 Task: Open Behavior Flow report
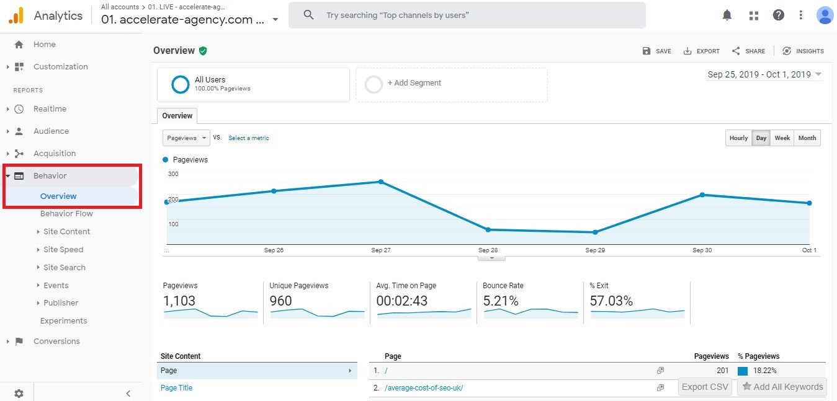click(66, 214)
